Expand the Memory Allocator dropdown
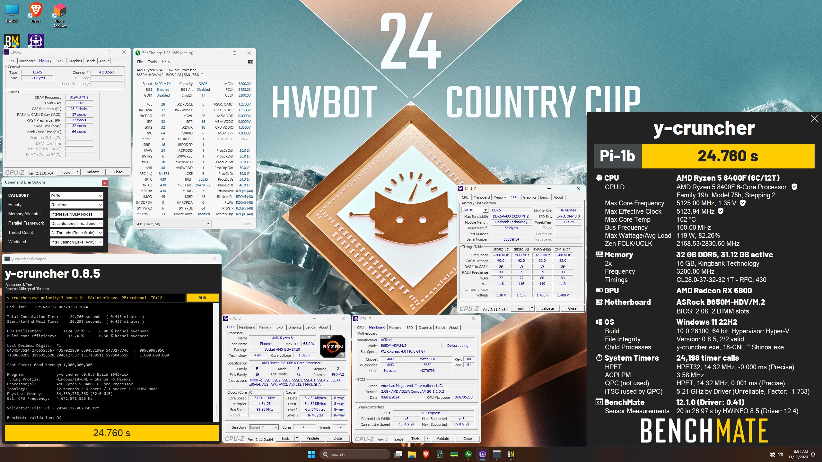The image size is (822, 462). pyautogui.click(x=76, y=214)
